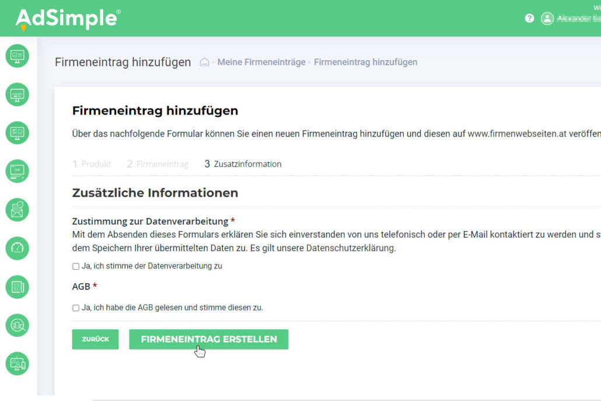Click the magnifier search icon in the sidebar
The image size is (601, 401).
pyautogui.click(x=17, y=326)
